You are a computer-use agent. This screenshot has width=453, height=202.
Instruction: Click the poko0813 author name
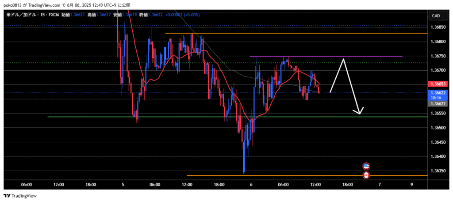(x=11, y=4)
